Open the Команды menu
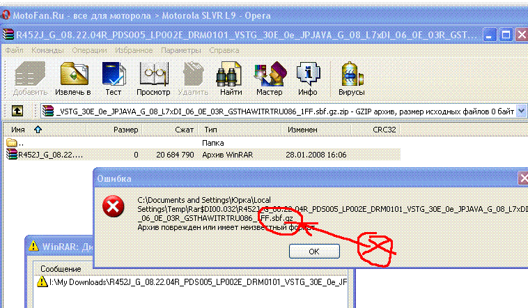This screenshot has height=308, width=528. [x=47, y=50]
